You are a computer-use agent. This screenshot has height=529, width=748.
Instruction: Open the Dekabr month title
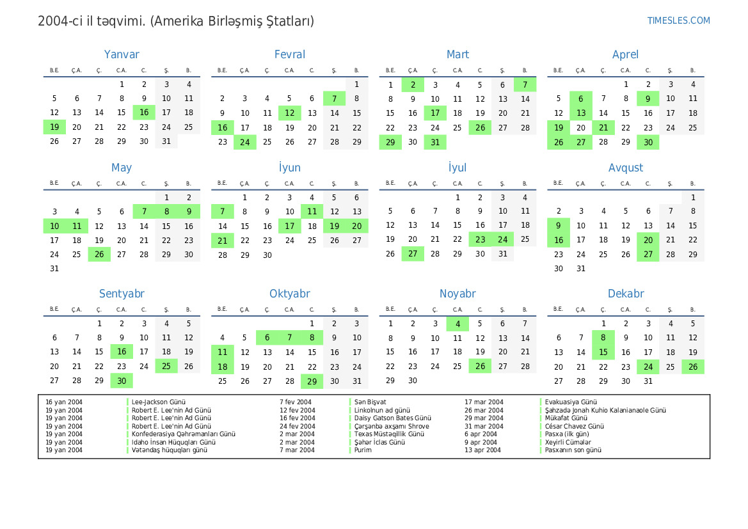(x=625, y=294)
